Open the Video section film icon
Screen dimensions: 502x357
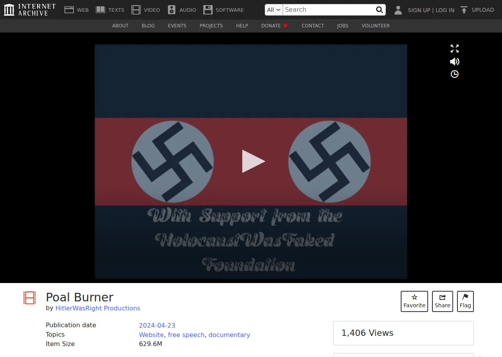(x=136, y=10)
